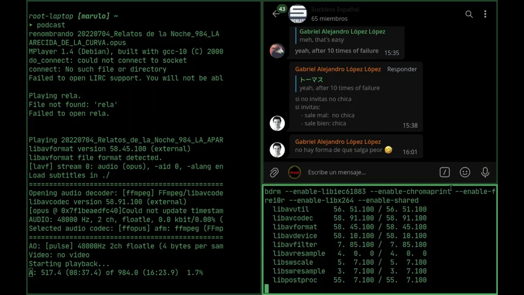
Task: Go back to chat list with the arrow
Action: (x=277, y=15)
